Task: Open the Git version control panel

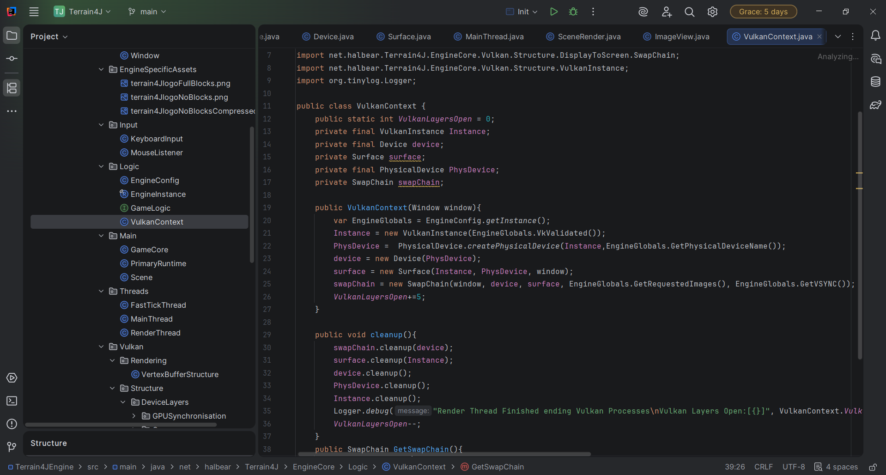Action: (12, 447)
